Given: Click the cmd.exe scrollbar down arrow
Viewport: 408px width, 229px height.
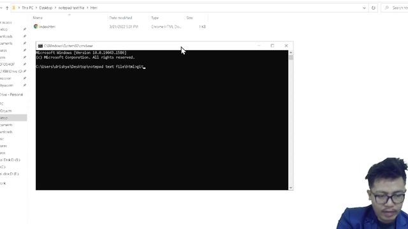Looking at the screenshot, I should coord(291,188).
